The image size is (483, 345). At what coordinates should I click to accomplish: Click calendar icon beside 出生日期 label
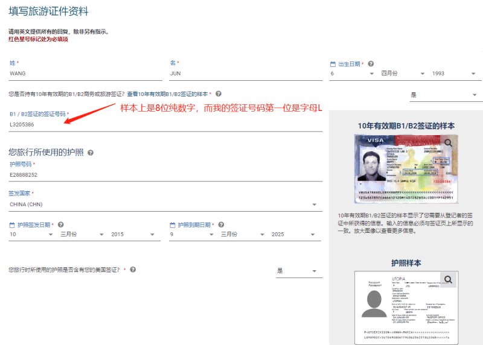point(333,64)
